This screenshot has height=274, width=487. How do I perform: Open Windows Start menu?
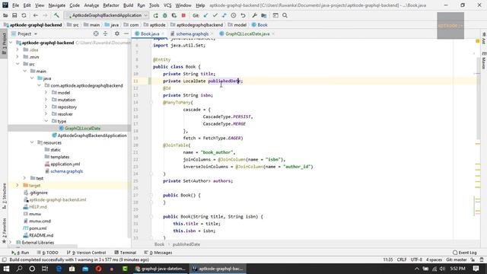(6, 269)
